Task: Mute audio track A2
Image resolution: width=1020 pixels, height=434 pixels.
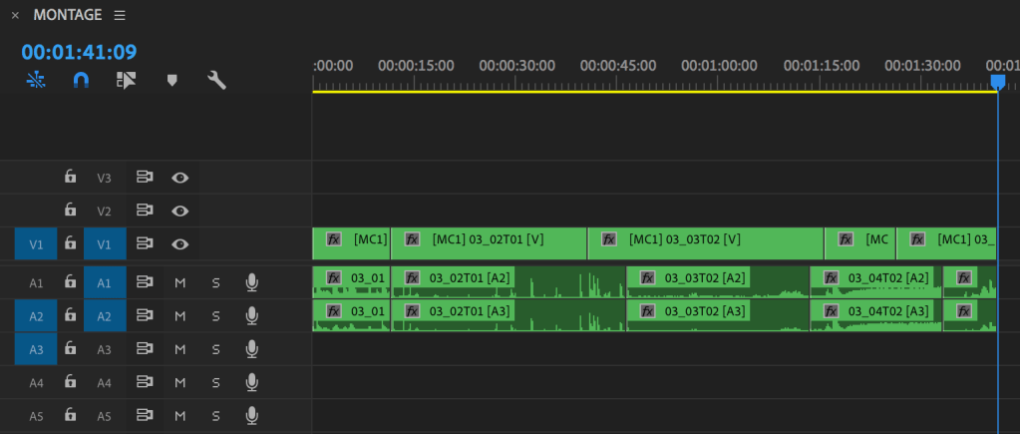Action: pos(180,316)
